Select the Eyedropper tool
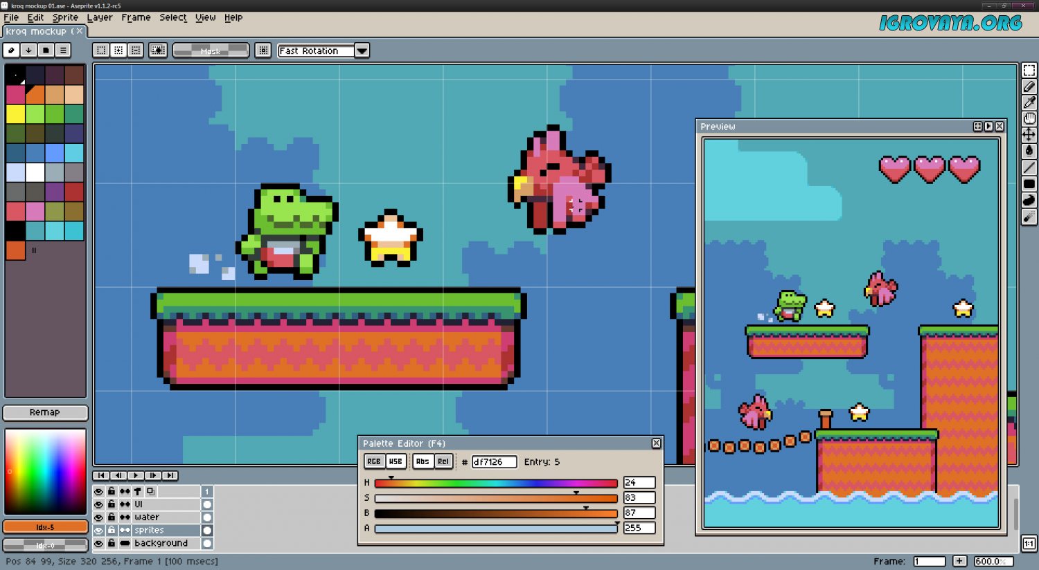 1029,103
